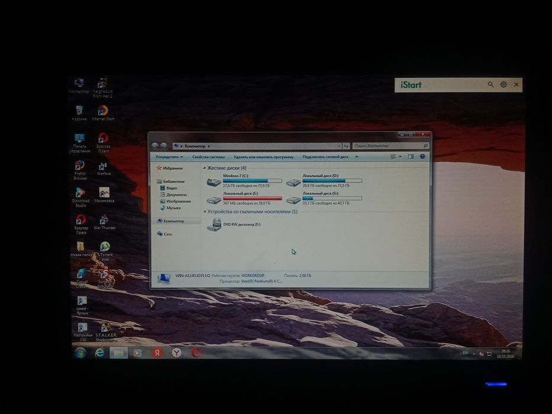Select Библиотеки in the navigation pane
552x414 pixels.
click(x=171, y=182)
